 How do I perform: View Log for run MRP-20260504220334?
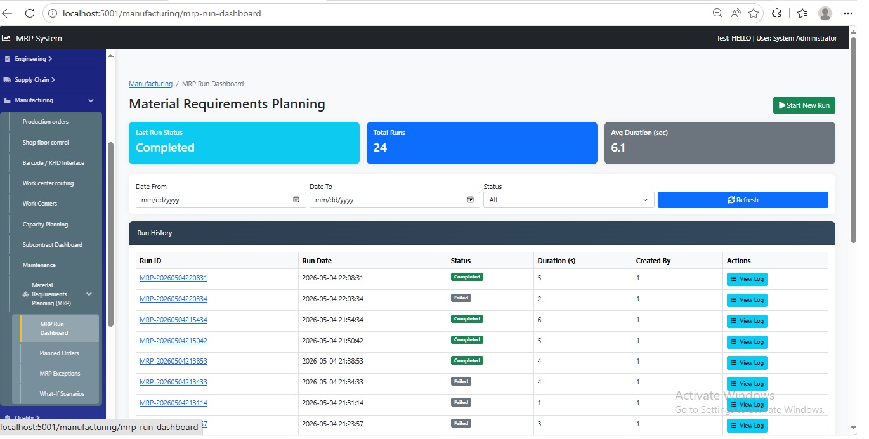point(747,300)
